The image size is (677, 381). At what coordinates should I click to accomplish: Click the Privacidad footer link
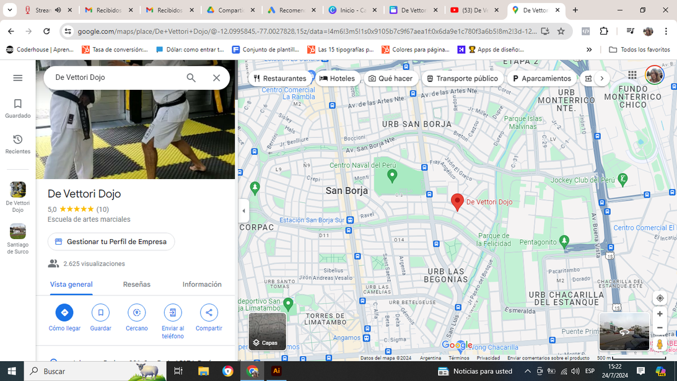pos(488,358)
